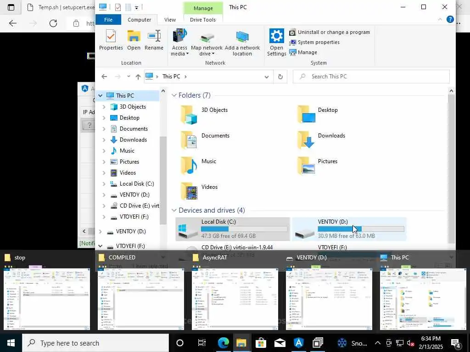This screenshot has width=470, height=352.
Task: Open Task View on taskbar
Action: pyautogui.click(x=202, y=343)
